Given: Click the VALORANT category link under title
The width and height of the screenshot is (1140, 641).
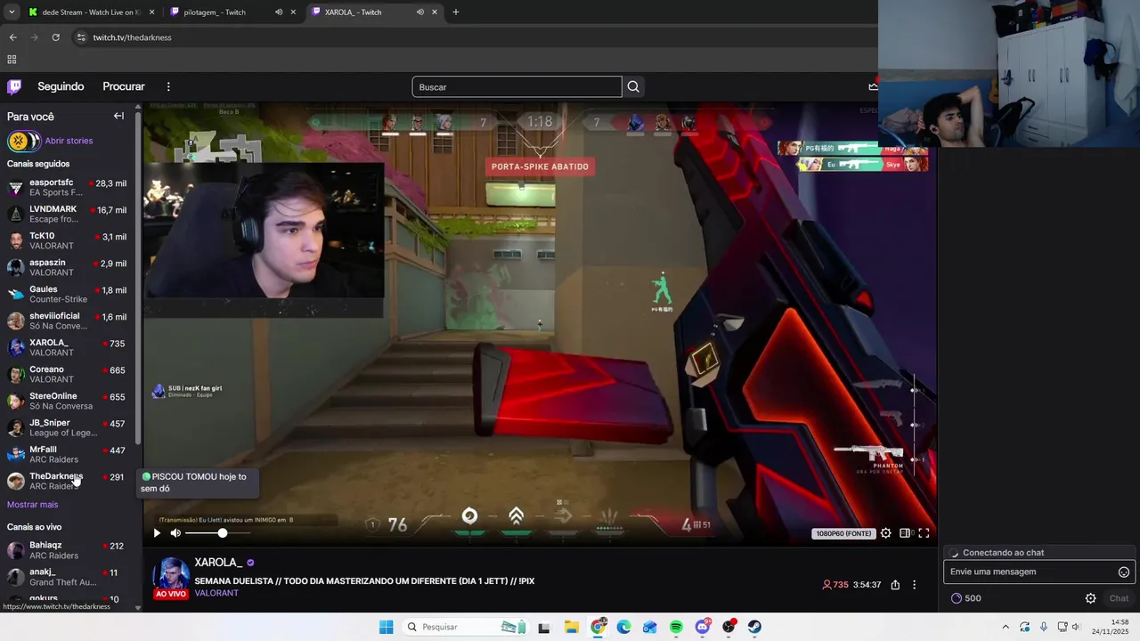Looking at the screenshot, I should pos(216,594).
